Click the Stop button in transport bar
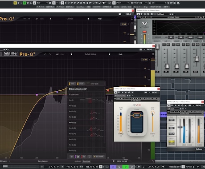The image size is (205, 169). 119,167
